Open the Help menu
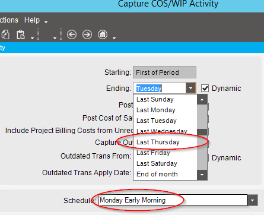 coord(32,20)
